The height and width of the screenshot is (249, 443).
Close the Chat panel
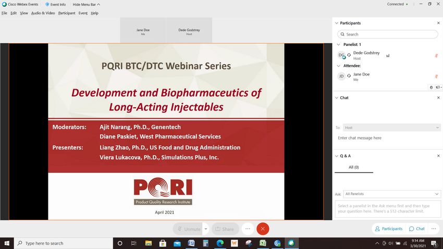pos(438,98)
